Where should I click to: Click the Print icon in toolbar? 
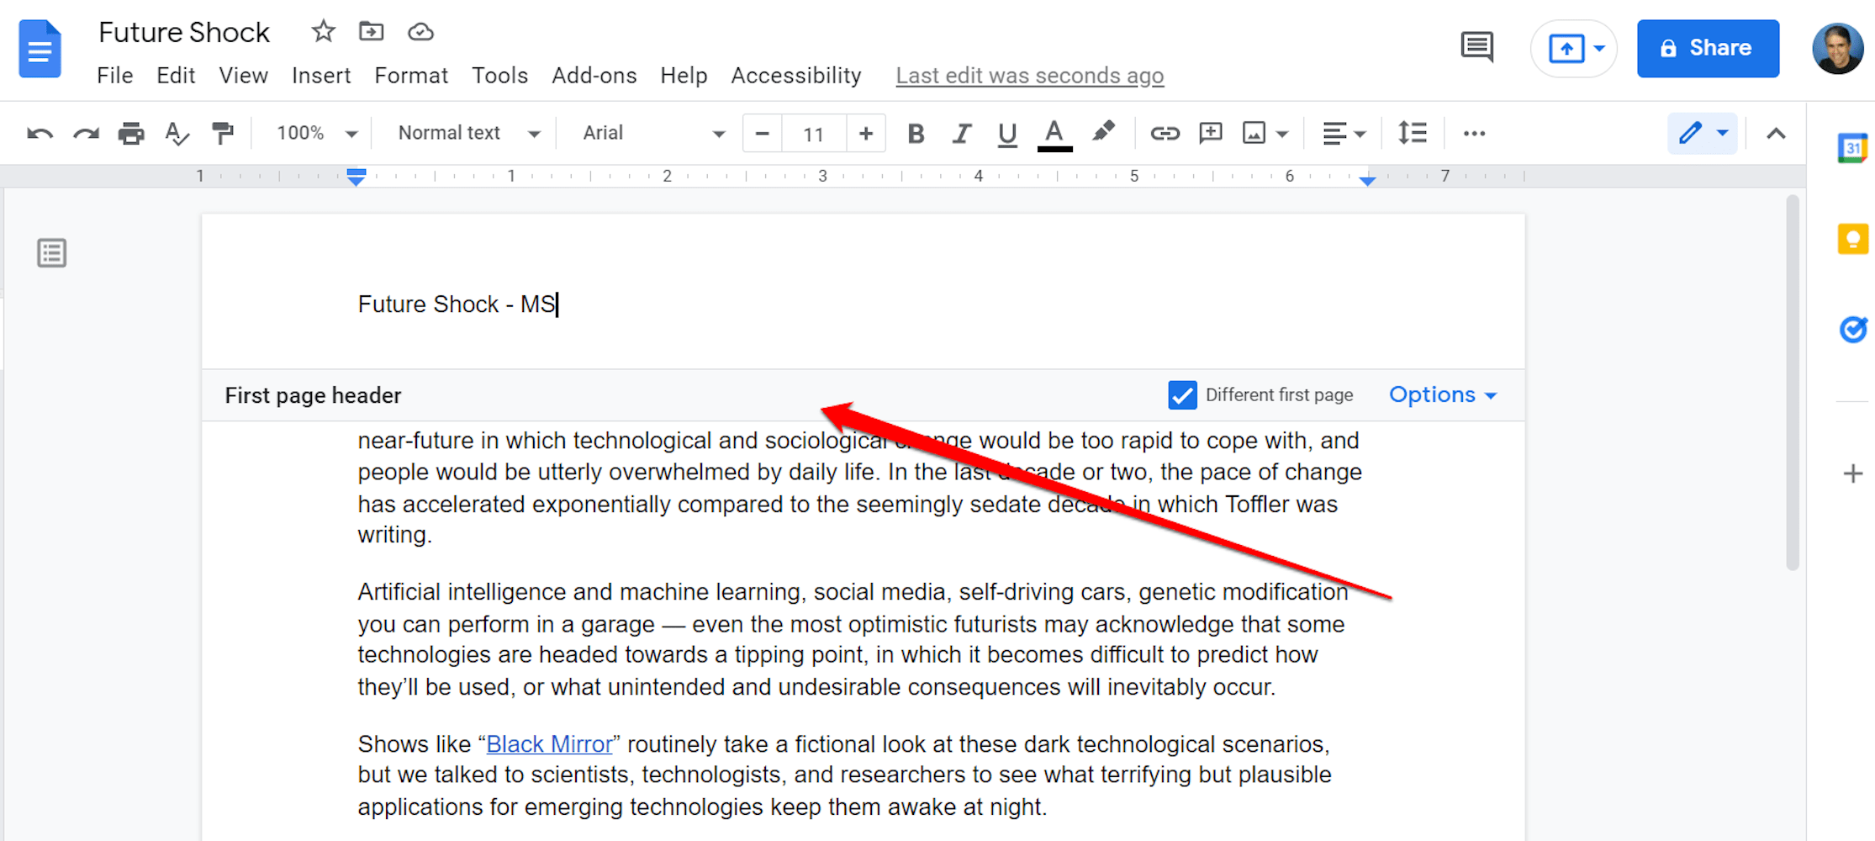[x=130, y=134]
